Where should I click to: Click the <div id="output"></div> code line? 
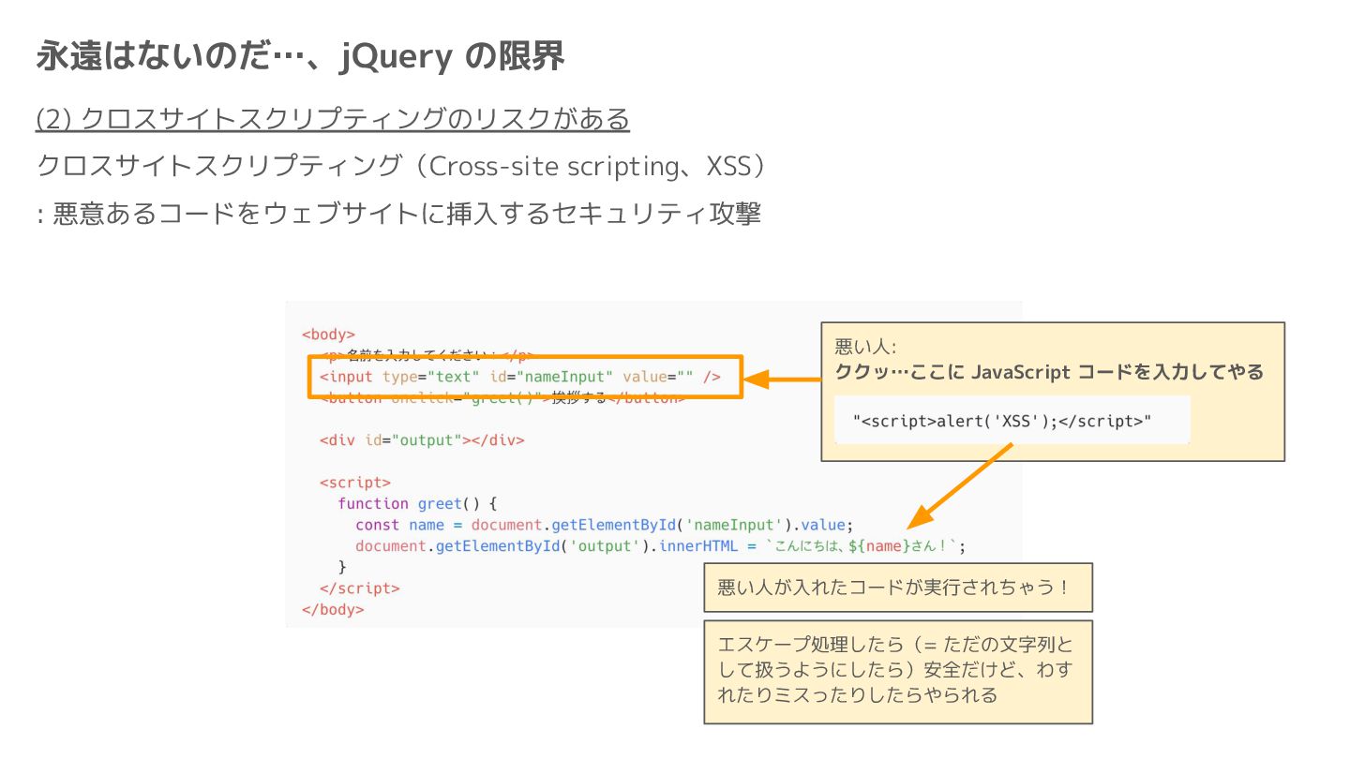pyautogui.click(x=422, y=439)
